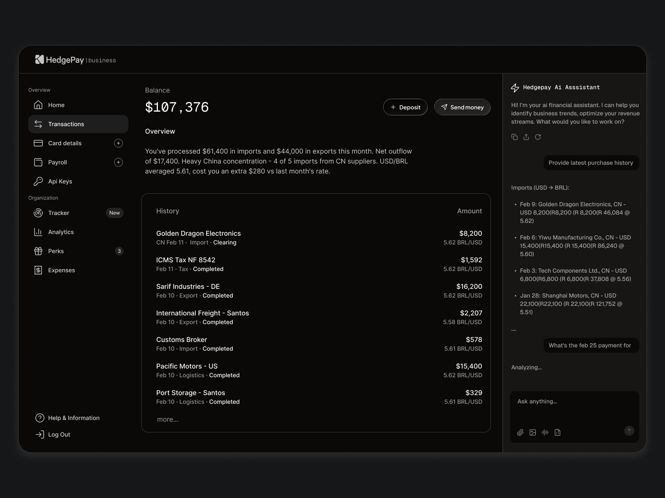Show the ICMS Tax NF 8542 transaction details

[x=185, y=260]
